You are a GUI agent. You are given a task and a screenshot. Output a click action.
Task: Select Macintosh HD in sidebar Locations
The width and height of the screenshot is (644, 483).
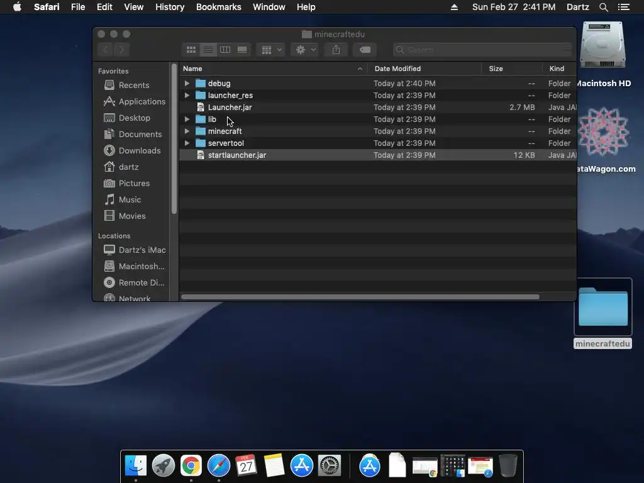(135, 266)
